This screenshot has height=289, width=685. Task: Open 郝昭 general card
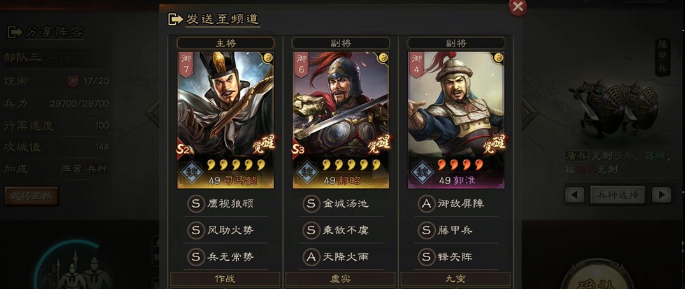pos(341,120)
